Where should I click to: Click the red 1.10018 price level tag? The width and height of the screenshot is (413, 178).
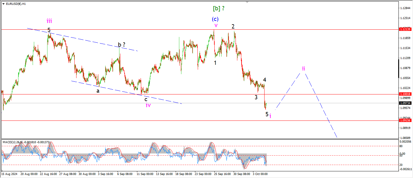(x=405, y=94)
